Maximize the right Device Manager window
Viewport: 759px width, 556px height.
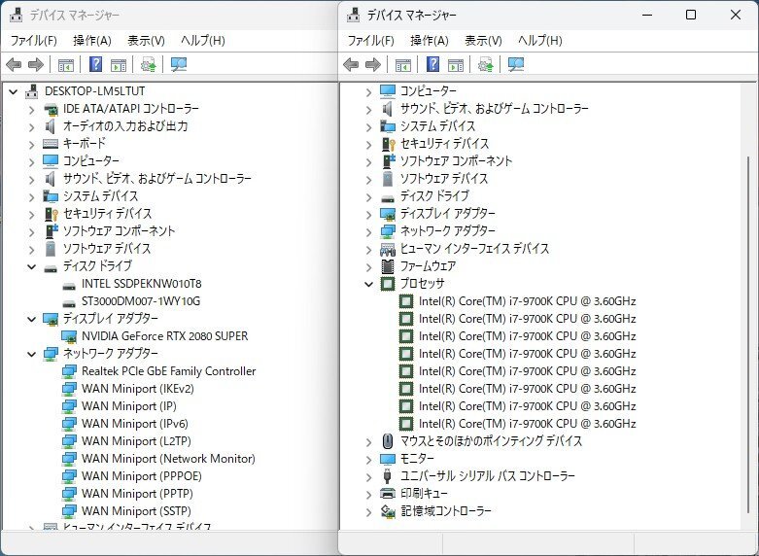pyautogui.click(x=691, y=15)
